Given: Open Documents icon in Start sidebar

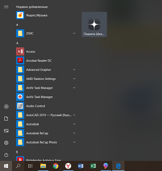Looking at the screenshot, I should tap(6, 119).
